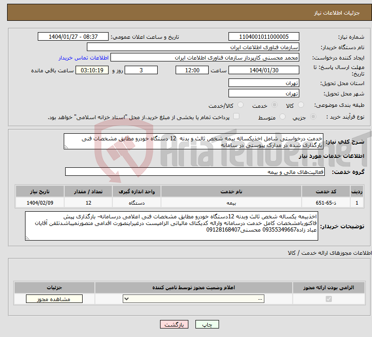Click the buyer organization name field

pyautogui.click(x=193, y=47)
